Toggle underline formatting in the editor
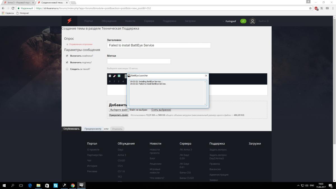This screenshot has width=336, height=189. (119, 81)
